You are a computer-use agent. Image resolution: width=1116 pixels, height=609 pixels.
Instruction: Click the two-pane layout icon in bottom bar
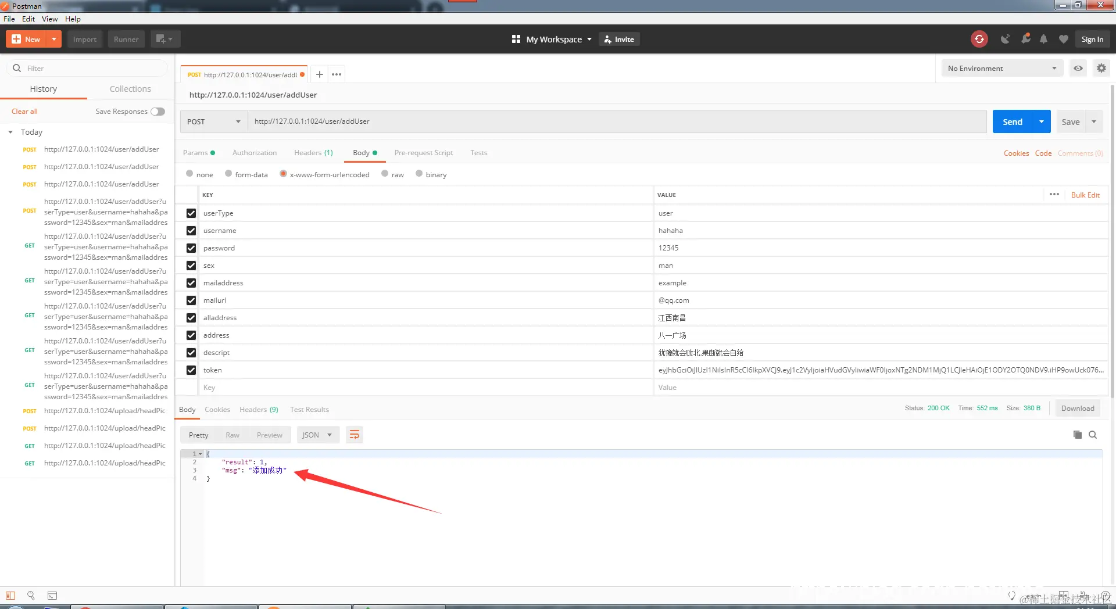[1064, 596]
